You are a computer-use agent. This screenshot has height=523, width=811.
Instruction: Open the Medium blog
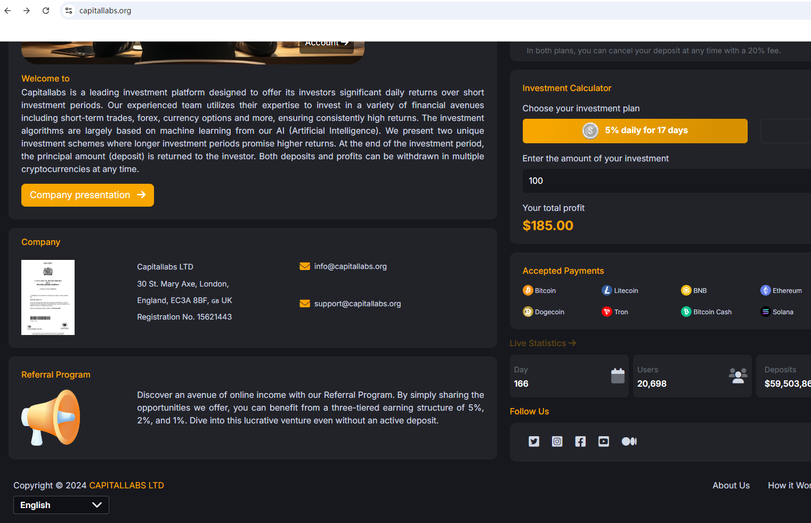(629, 442)
